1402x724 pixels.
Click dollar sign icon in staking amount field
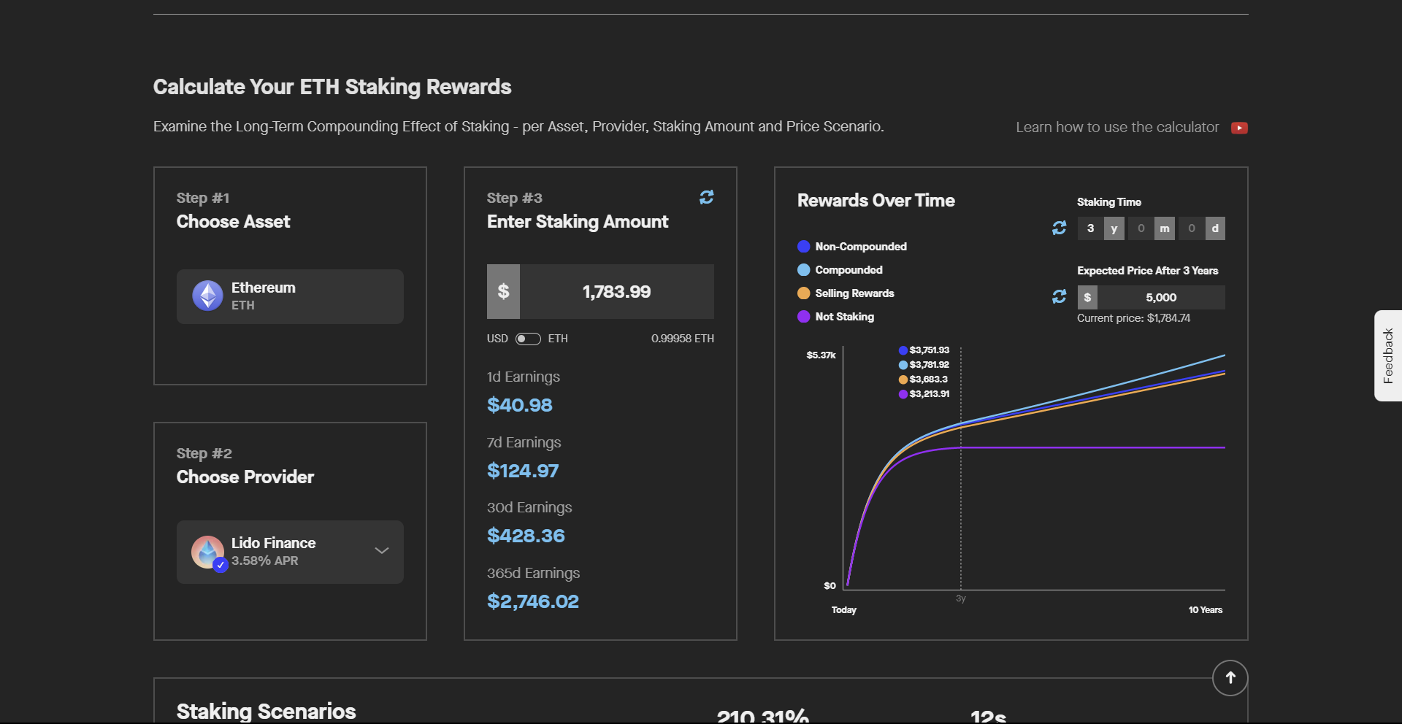tap(503, 291)
